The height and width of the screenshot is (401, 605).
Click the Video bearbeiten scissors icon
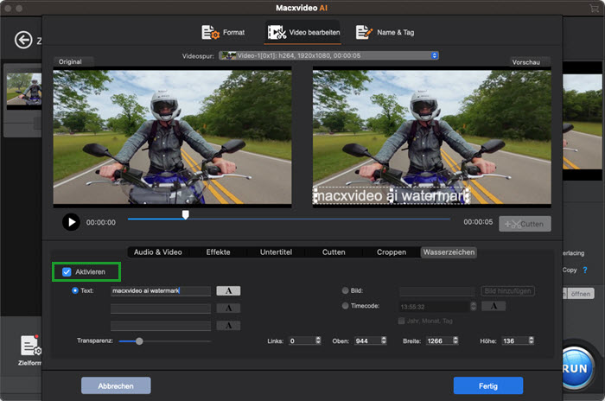pyautogui.click(x=277, y=33)
